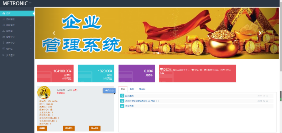
Task: Open the 团队管理 menu item
Action: [17, 25]
